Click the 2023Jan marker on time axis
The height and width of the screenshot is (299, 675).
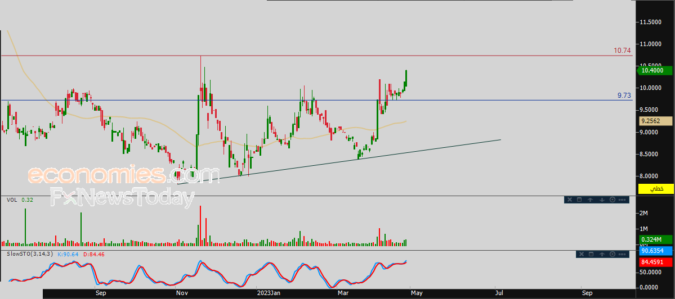coord(267,293)
